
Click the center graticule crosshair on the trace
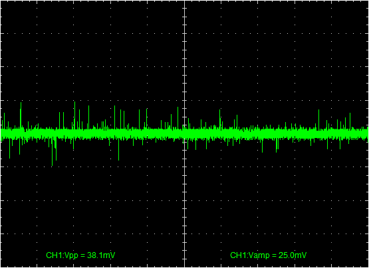[185, 133]
